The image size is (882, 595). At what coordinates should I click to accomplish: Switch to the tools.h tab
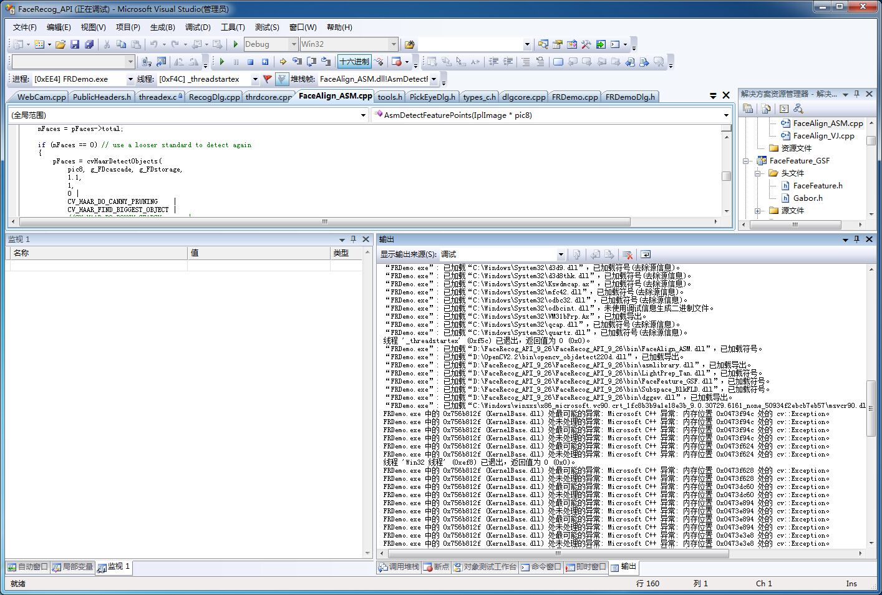pyautogui.click(x=390, y=97)
